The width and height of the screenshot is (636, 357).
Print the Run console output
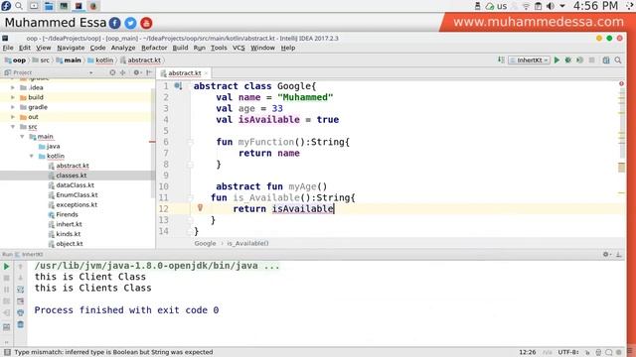pyautogui.click(x=21, y=312)
